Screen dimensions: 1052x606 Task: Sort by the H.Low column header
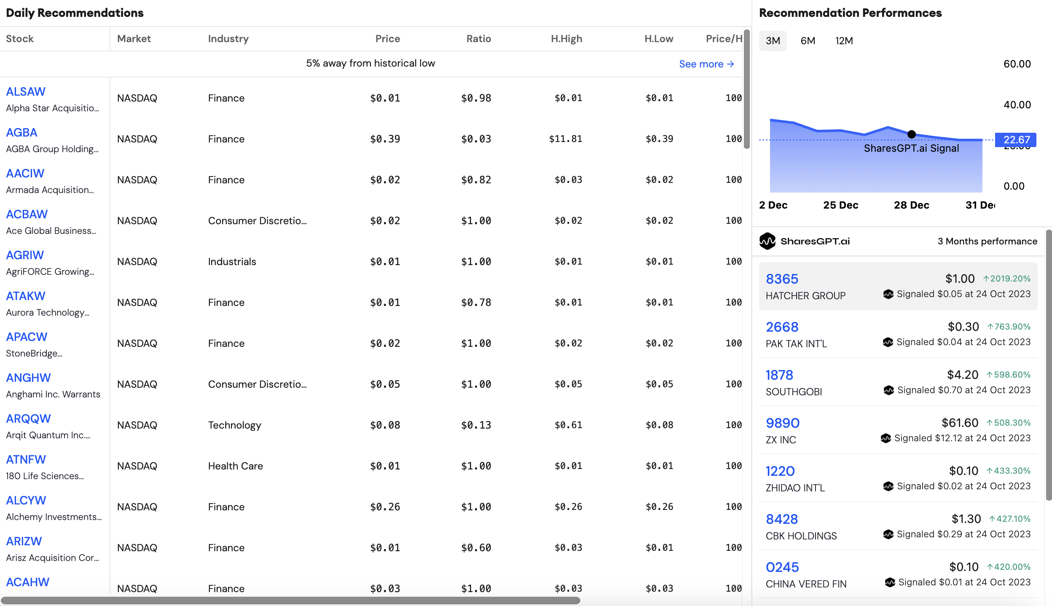[659, 39]
